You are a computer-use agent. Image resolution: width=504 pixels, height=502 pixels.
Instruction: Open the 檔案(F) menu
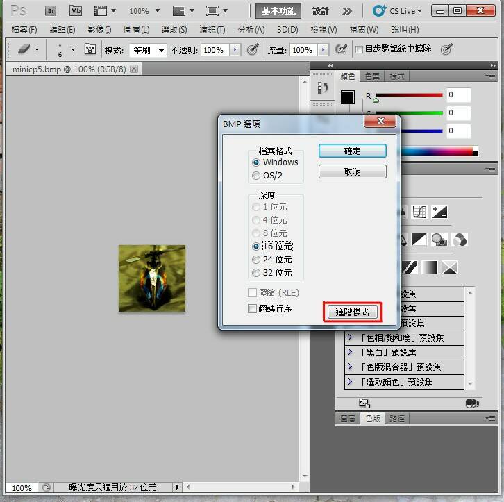[x=24, y=30]
